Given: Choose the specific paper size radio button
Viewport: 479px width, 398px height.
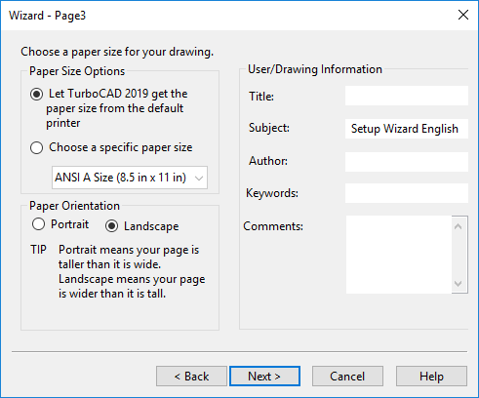Looking at the screenshot, I should 36,147.
